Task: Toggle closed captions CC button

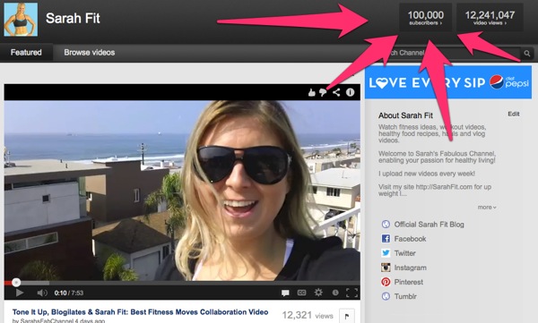Action: (301, 293)
